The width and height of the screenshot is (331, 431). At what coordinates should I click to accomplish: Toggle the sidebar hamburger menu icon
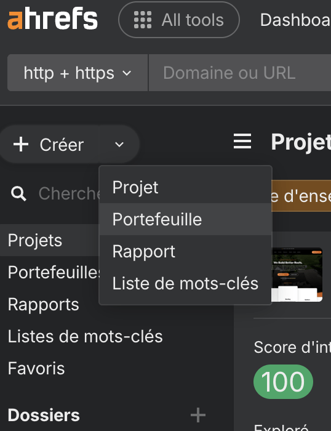(242, 141)
